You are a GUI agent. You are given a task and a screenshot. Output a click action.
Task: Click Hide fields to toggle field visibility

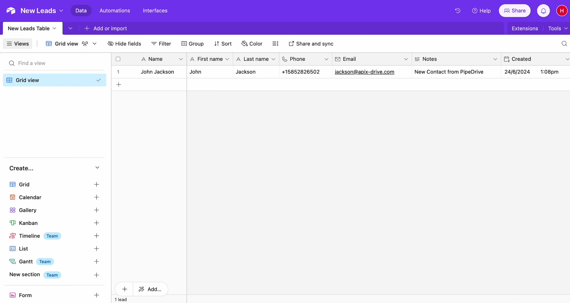pos(124,44)
